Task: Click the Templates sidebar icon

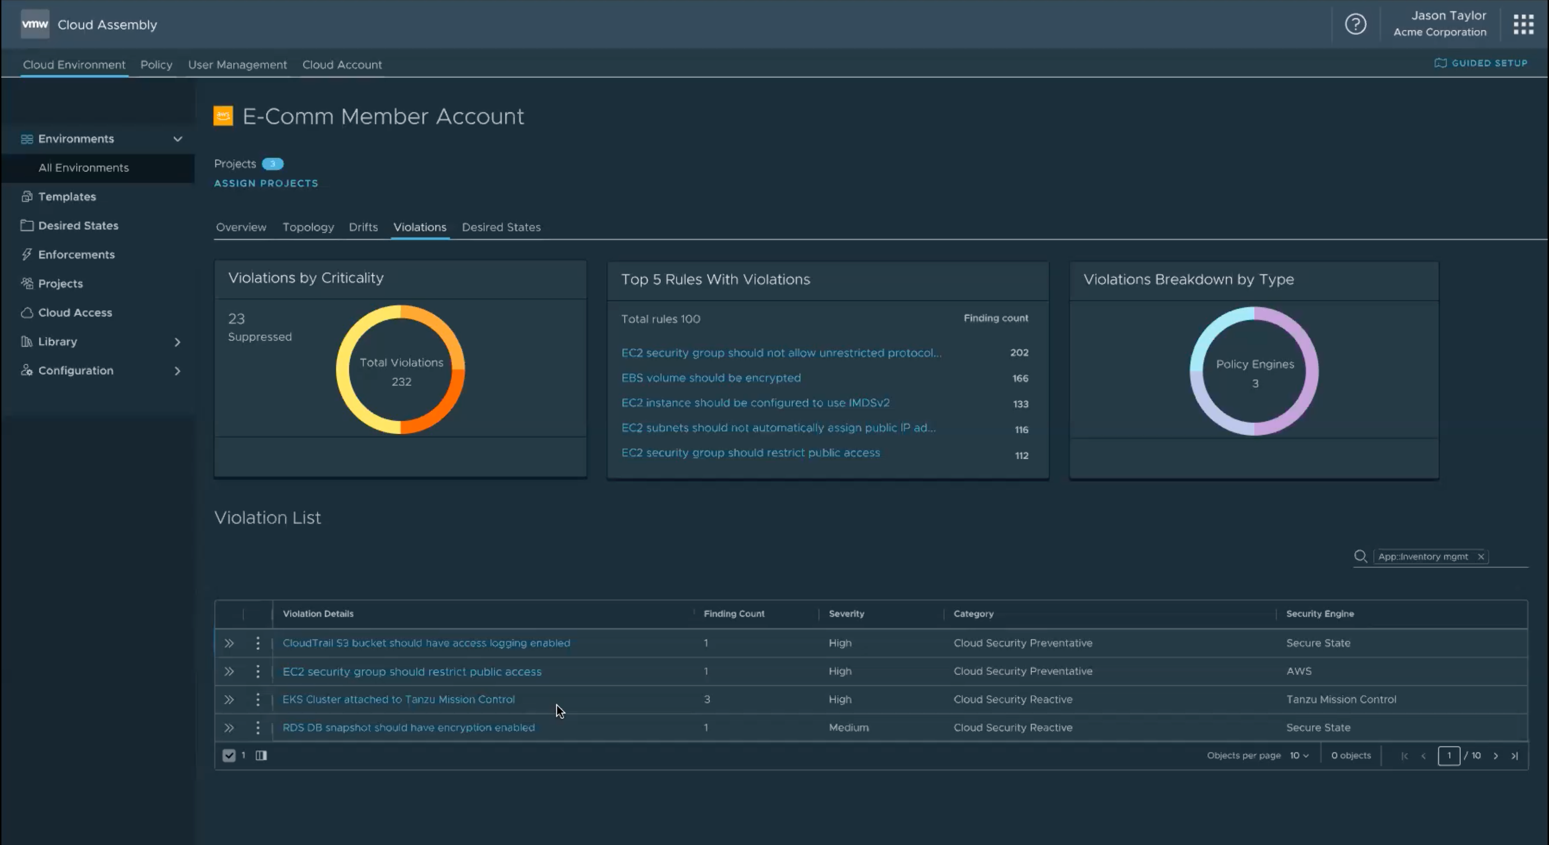Action: pyautogui.click(x=26, y=196)
